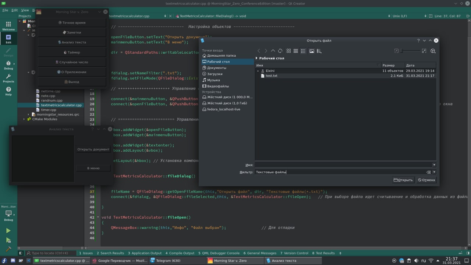Expand the file name history dropdown

coord(434,165)
